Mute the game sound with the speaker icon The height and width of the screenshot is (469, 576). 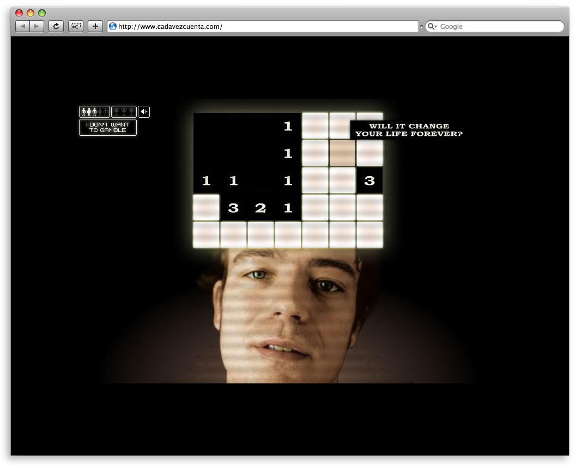click(x=144, y=112)
